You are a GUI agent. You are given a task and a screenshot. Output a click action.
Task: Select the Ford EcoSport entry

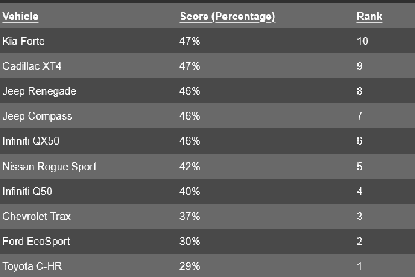click(x=37, y=242)
